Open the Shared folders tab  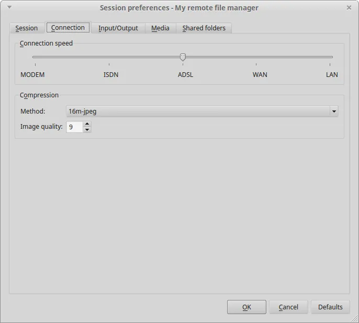204,28
